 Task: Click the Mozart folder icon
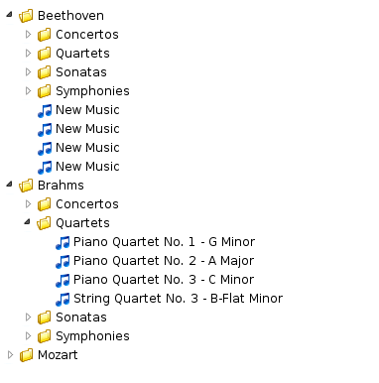coord(26,355)
